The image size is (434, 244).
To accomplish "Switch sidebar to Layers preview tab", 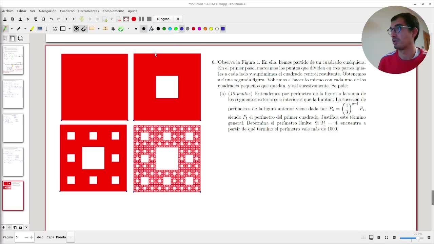I will coord(20,38).
